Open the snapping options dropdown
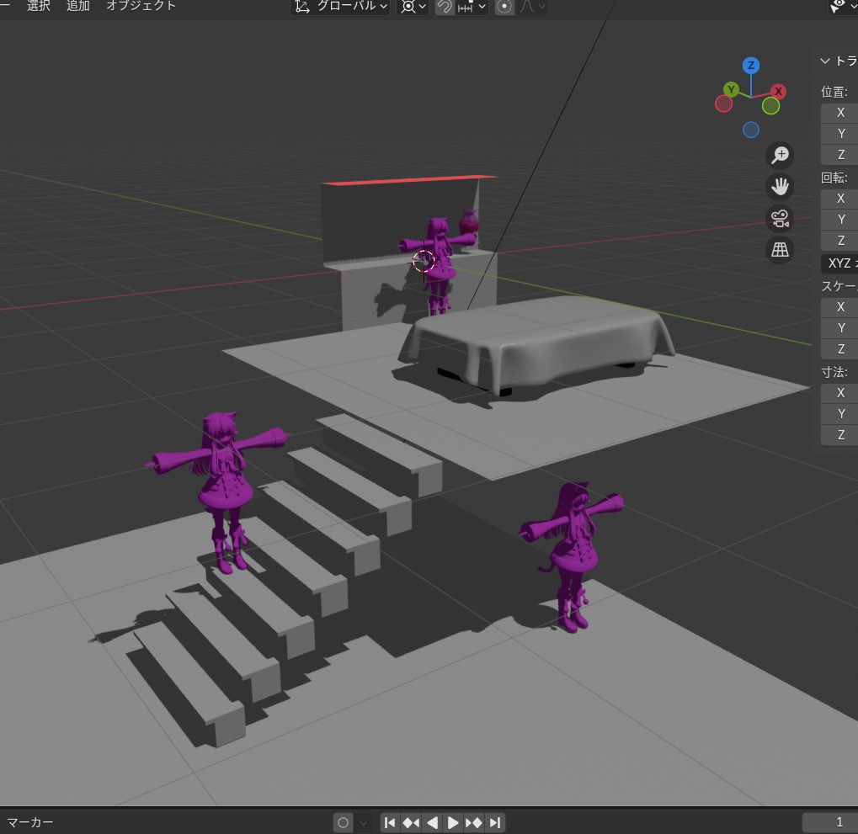Screen dimensions: 858x834 coord(472,6)
